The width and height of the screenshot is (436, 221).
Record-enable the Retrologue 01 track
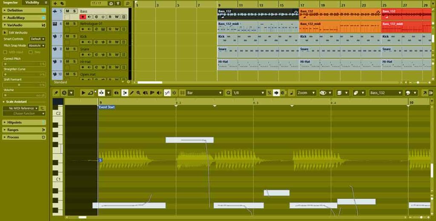point(83,29)
